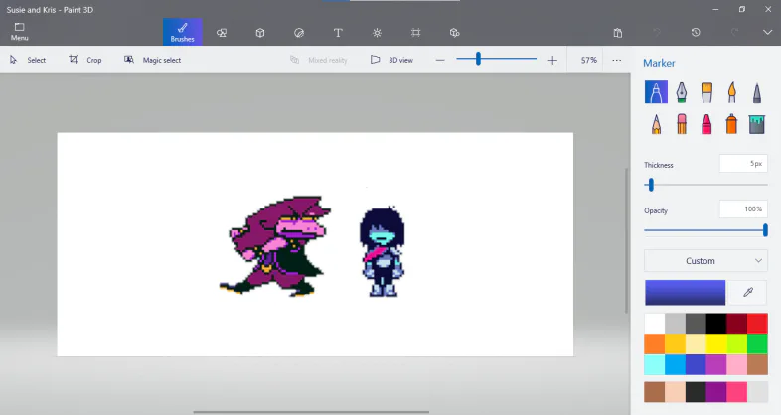The image size is (781, 415).
Task: Open the Effects sun icon tab
Action: coord(377,33)
